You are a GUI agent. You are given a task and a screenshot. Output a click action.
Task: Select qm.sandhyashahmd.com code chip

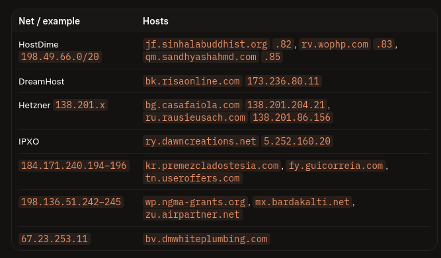click(x=201, y=57)
